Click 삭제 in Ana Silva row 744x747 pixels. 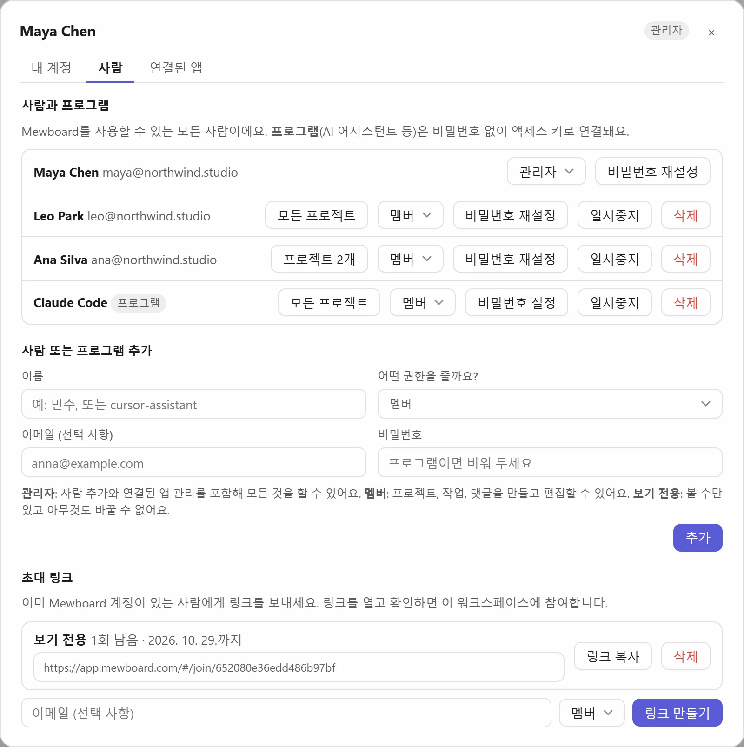point(685,259)
